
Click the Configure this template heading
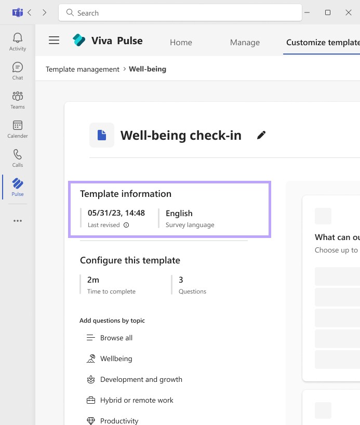(130, 260)
